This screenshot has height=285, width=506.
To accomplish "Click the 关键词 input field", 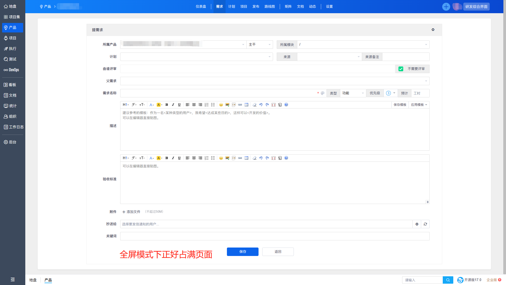I will click(275, 236).
